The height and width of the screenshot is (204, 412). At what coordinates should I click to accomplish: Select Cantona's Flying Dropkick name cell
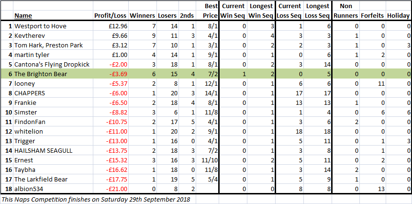pos(53,64)
